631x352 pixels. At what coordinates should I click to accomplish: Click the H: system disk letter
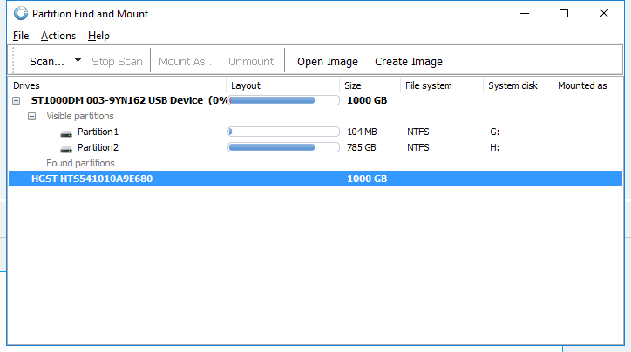click(494, 147)
